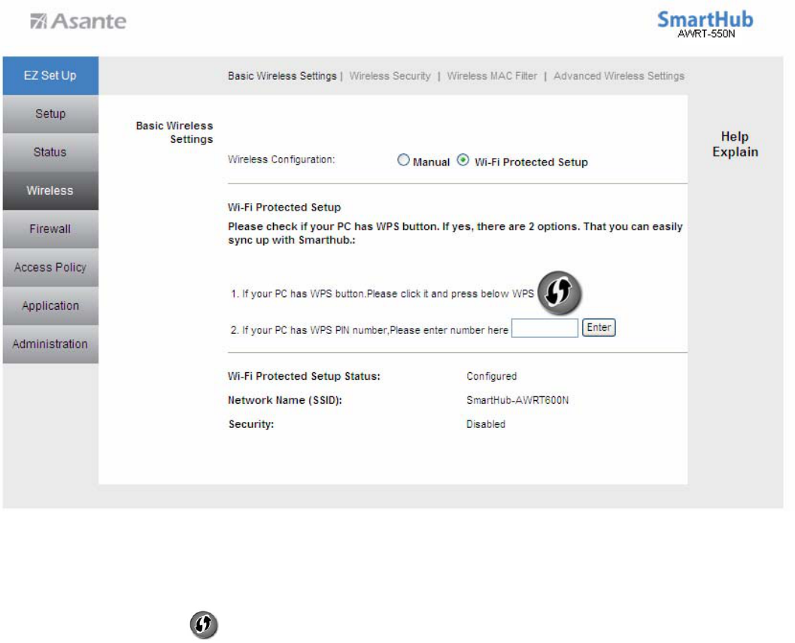Switch to Advanced Wireless Settings tab
795x643 pixels.
point(618,76)
